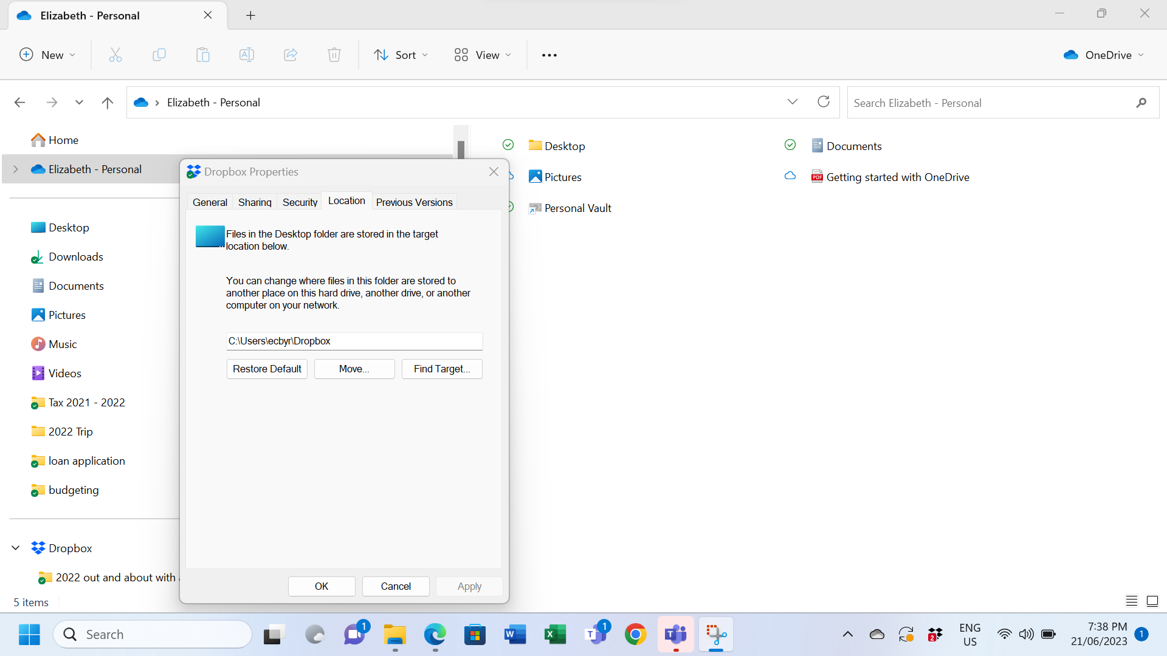Click the Rename icon in toolbar

247,55
